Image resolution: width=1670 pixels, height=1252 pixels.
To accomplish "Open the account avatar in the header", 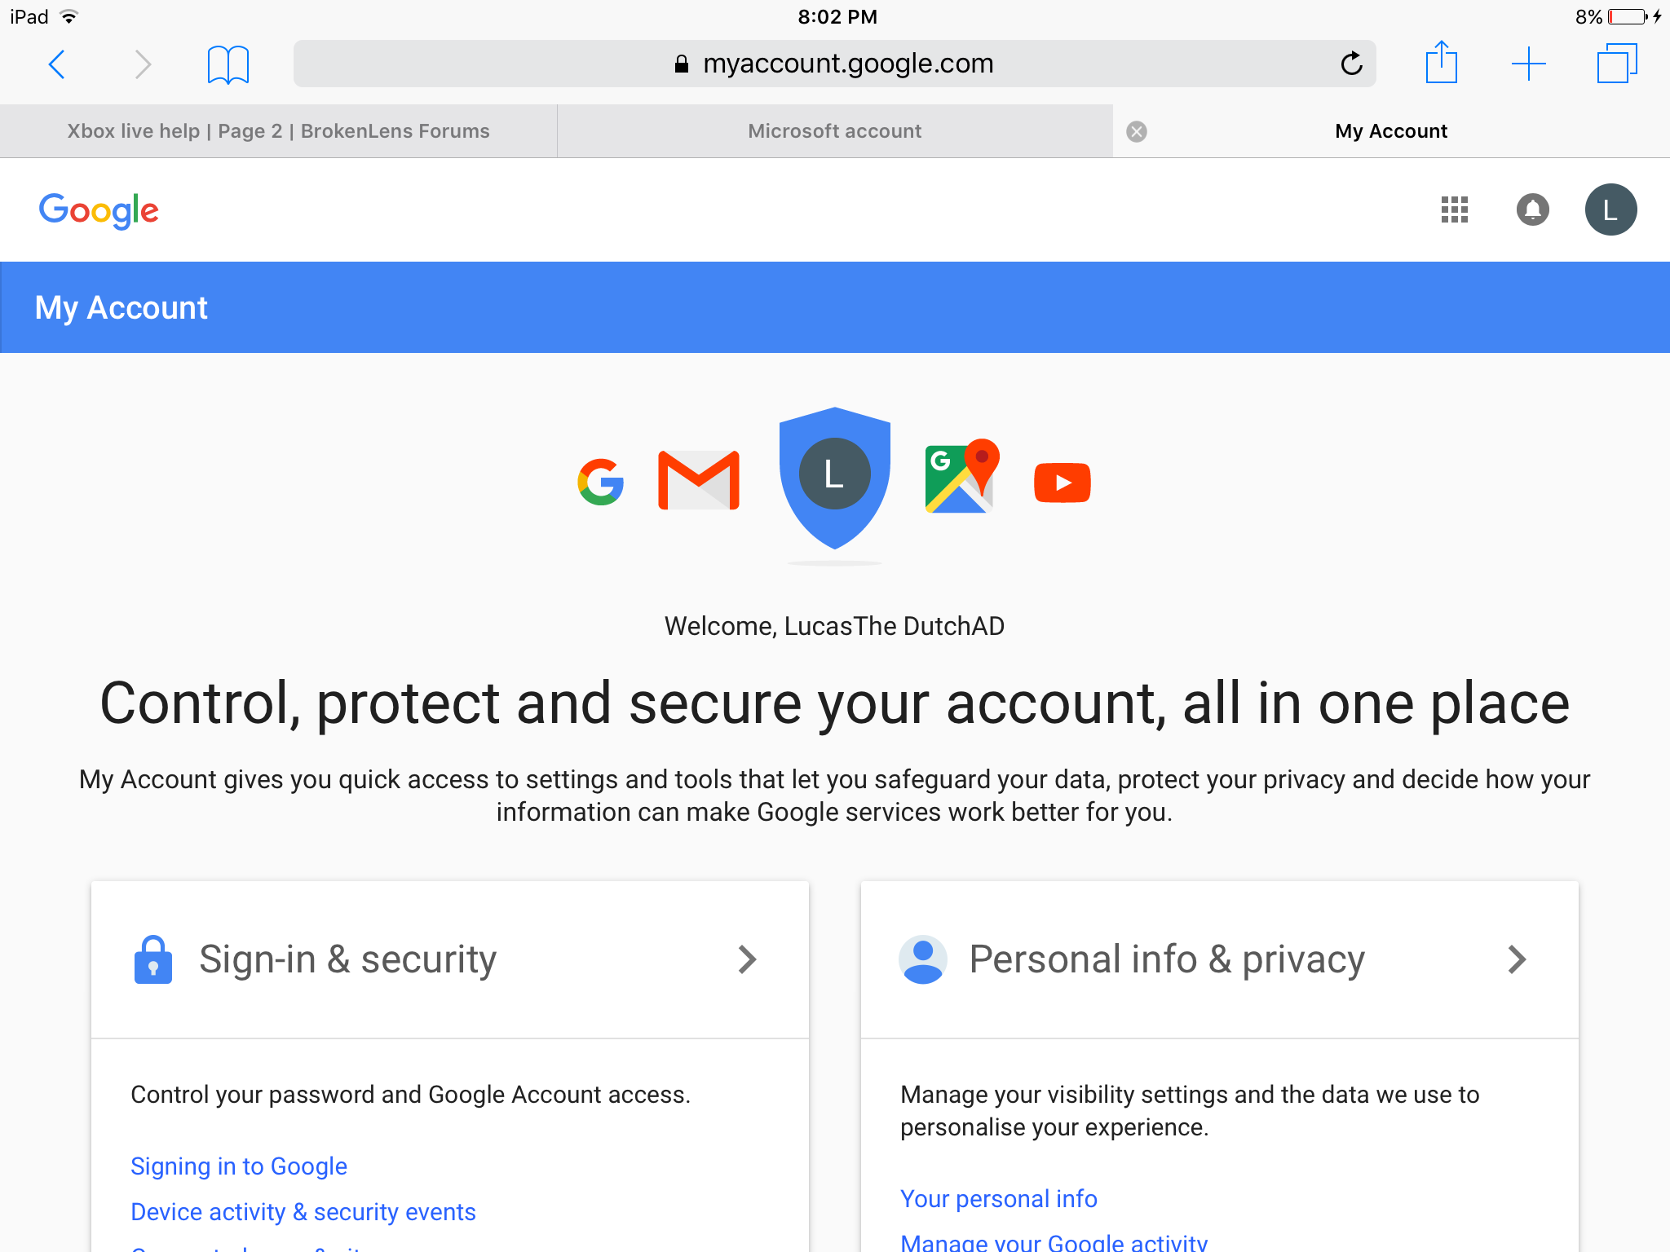I will coord(1610,209).
